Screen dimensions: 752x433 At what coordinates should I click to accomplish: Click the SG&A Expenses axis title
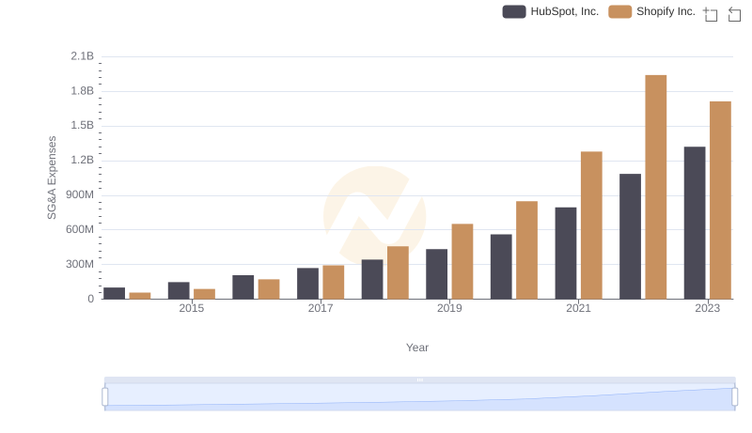[x=52, y=178]
